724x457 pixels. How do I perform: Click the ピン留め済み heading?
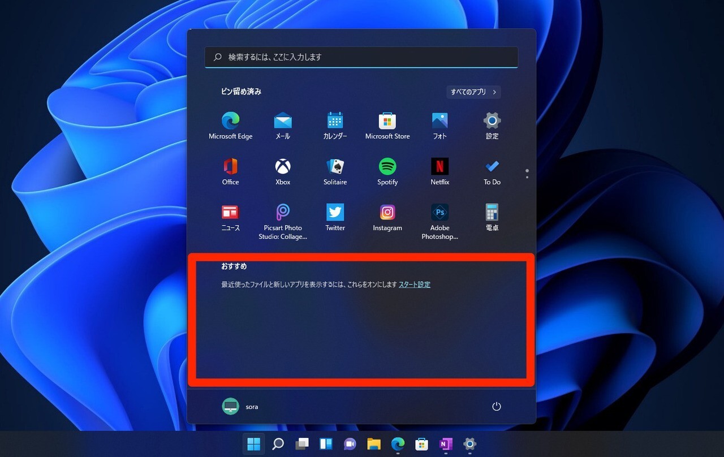tap(242, 92)
